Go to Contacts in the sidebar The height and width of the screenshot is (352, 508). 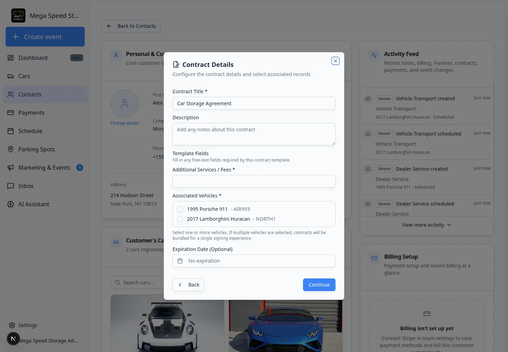[x=45, y=94]
